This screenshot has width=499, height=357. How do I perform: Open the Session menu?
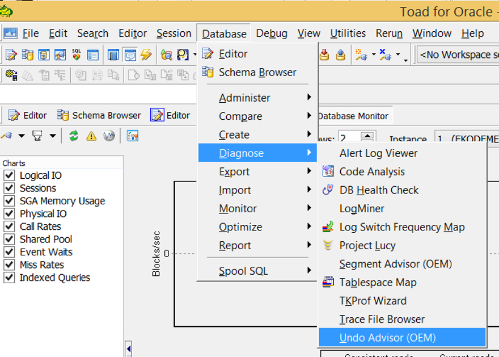click(174, 33)
